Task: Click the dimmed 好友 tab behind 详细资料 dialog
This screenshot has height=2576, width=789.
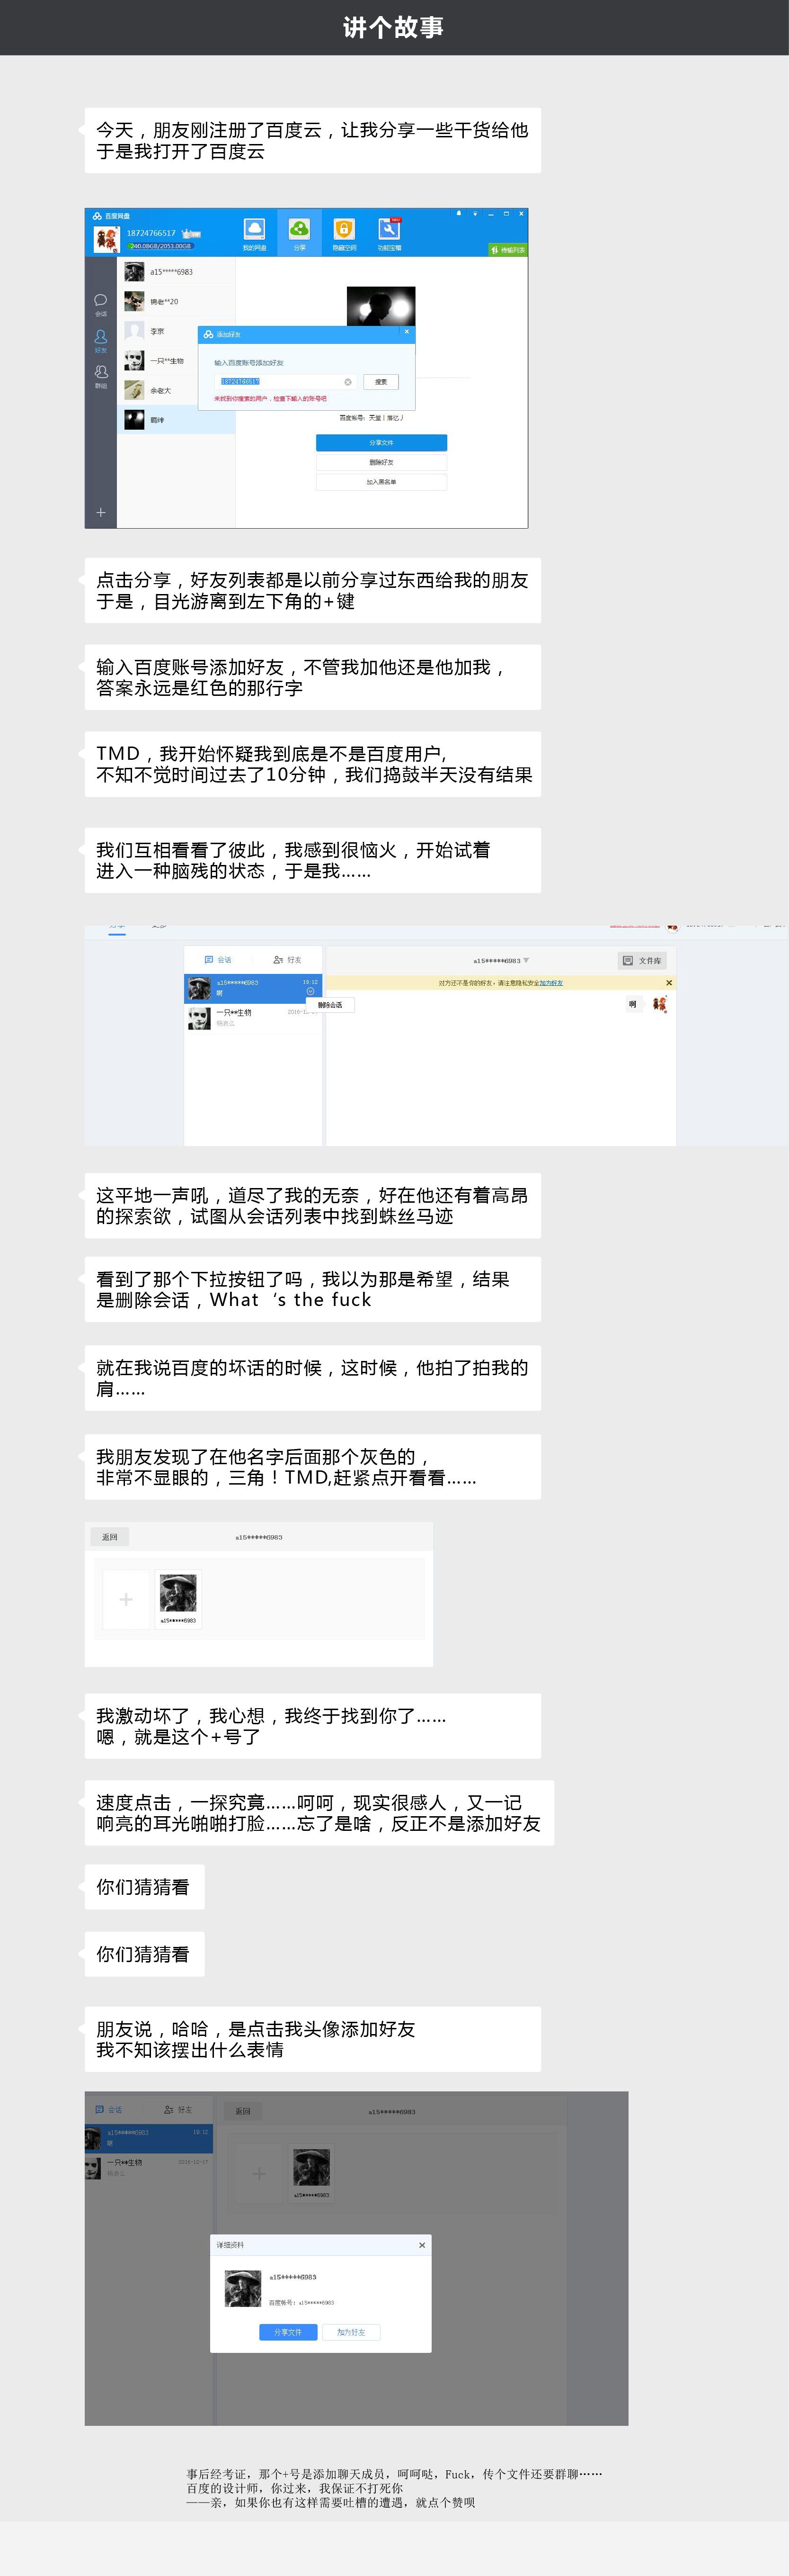Action: 178,2110
